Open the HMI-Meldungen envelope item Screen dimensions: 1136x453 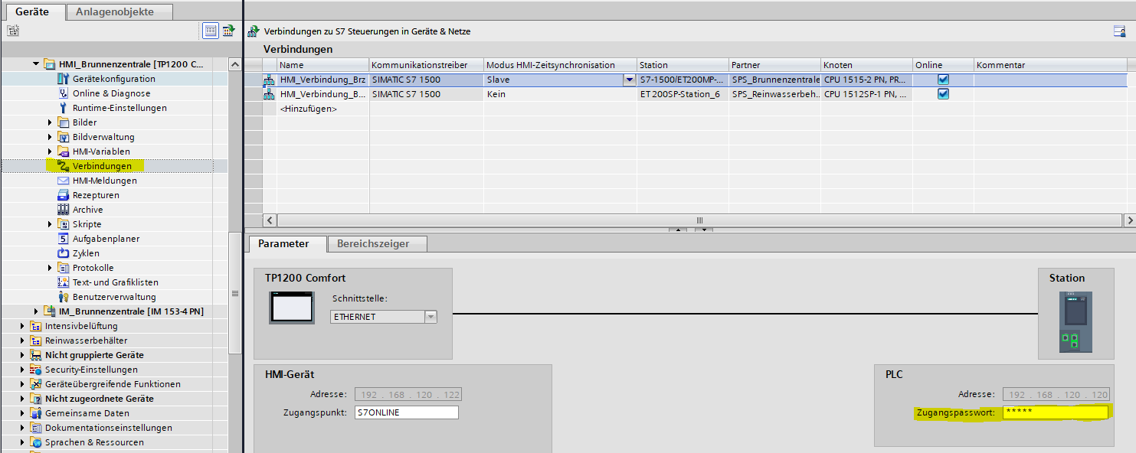point(104,181)
